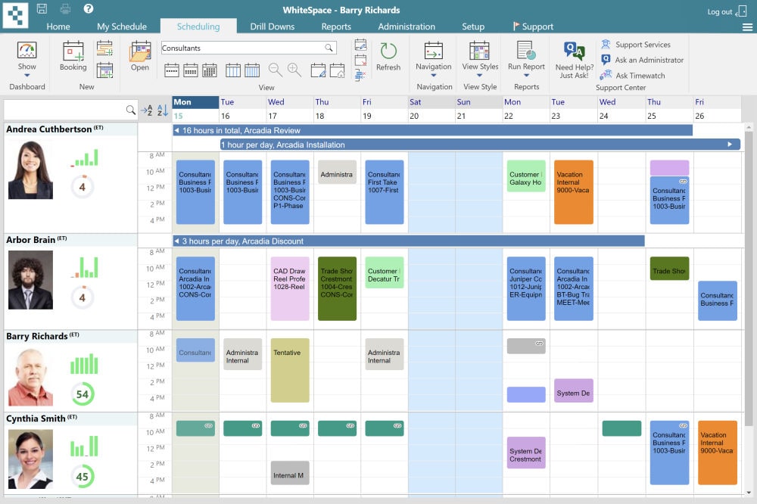Switch to the month grid calendar view icon

[x=210, y=70]
